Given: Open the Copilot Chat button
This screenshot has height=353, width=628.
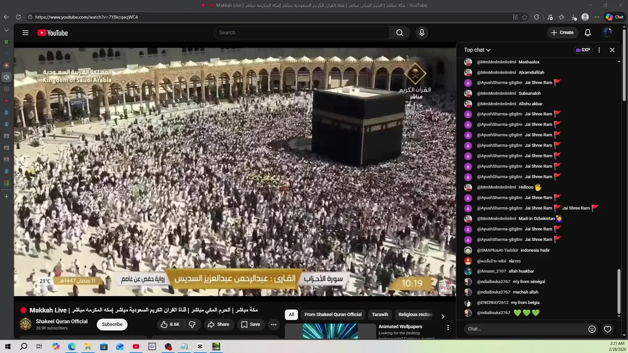Looking at the screenshot, I should [614, 17].
